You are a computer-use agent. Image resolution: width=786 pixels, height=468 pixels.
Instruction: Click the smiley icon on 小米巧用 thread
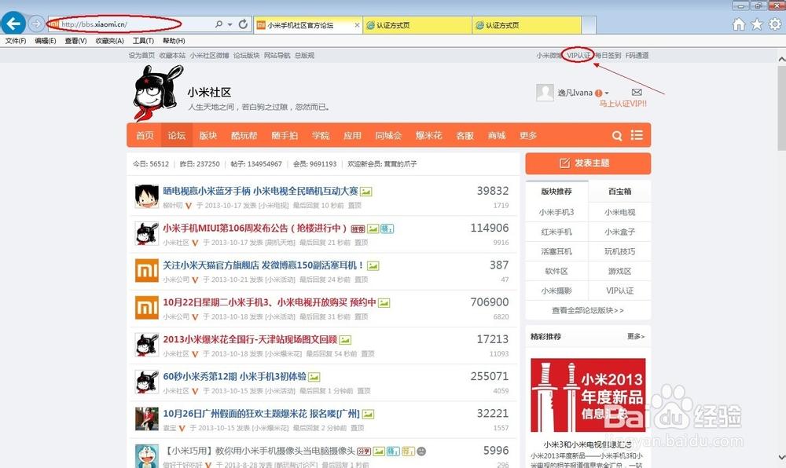[x=421, y=452]
